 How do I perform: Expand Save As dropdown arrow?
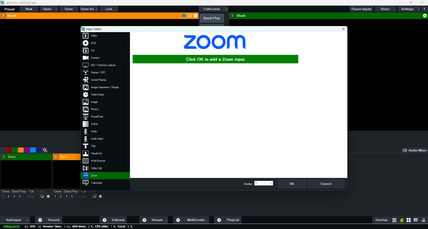click(97, 9)
